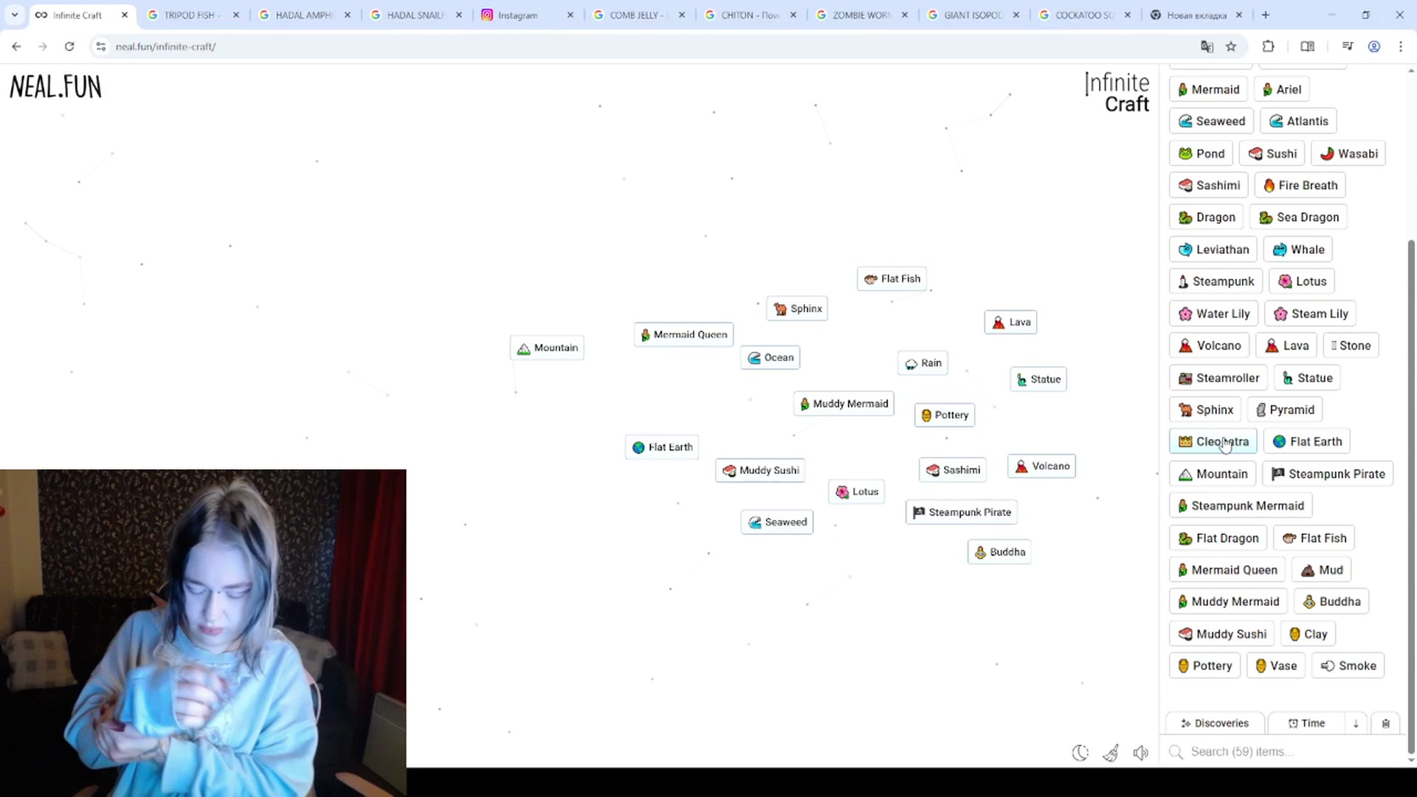Click the translate page icon
The width and height of the screenshot is (1417, 797).
click(1207, 46)
